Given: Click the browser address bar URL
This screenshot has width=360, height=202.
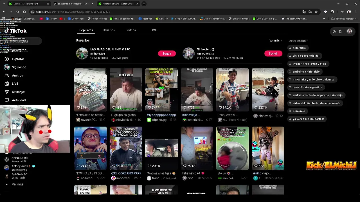Looking at the screenshot, I should [73, 12].
